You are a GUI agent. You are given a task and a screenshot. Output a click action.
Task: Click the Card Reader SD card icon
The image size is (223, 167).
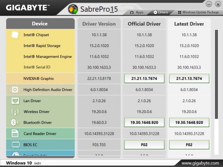pyautogui.click(x=15, y=134)
